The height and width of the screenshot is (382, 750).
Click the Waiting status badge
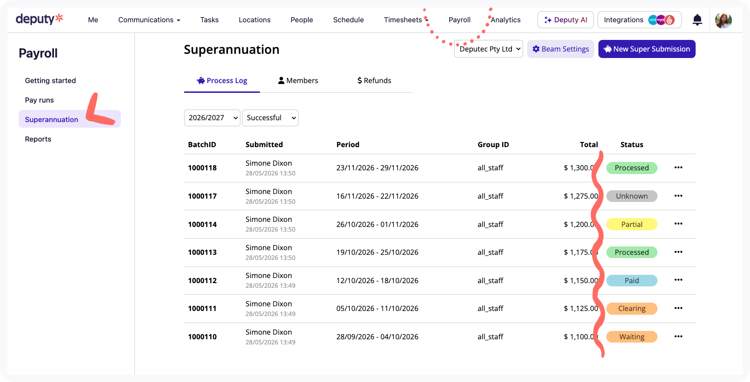(x=631, y=337)
